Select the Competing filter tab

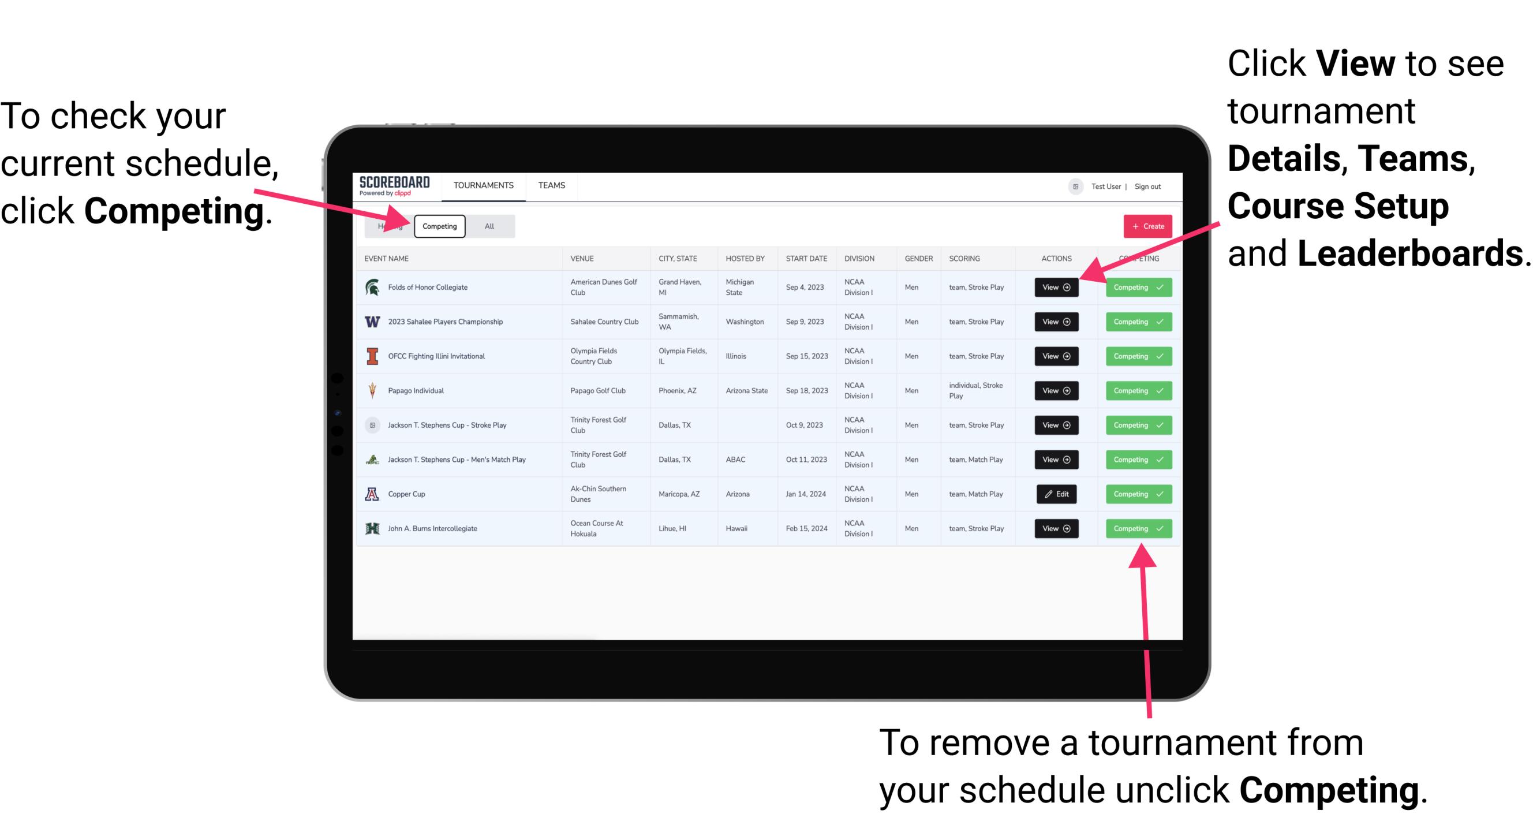(x=439, y=226)
